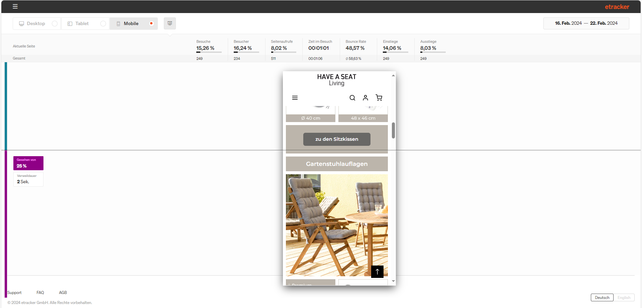
Task: Open the AGB link
Action: pyautogui.click(x=63, y=293)
